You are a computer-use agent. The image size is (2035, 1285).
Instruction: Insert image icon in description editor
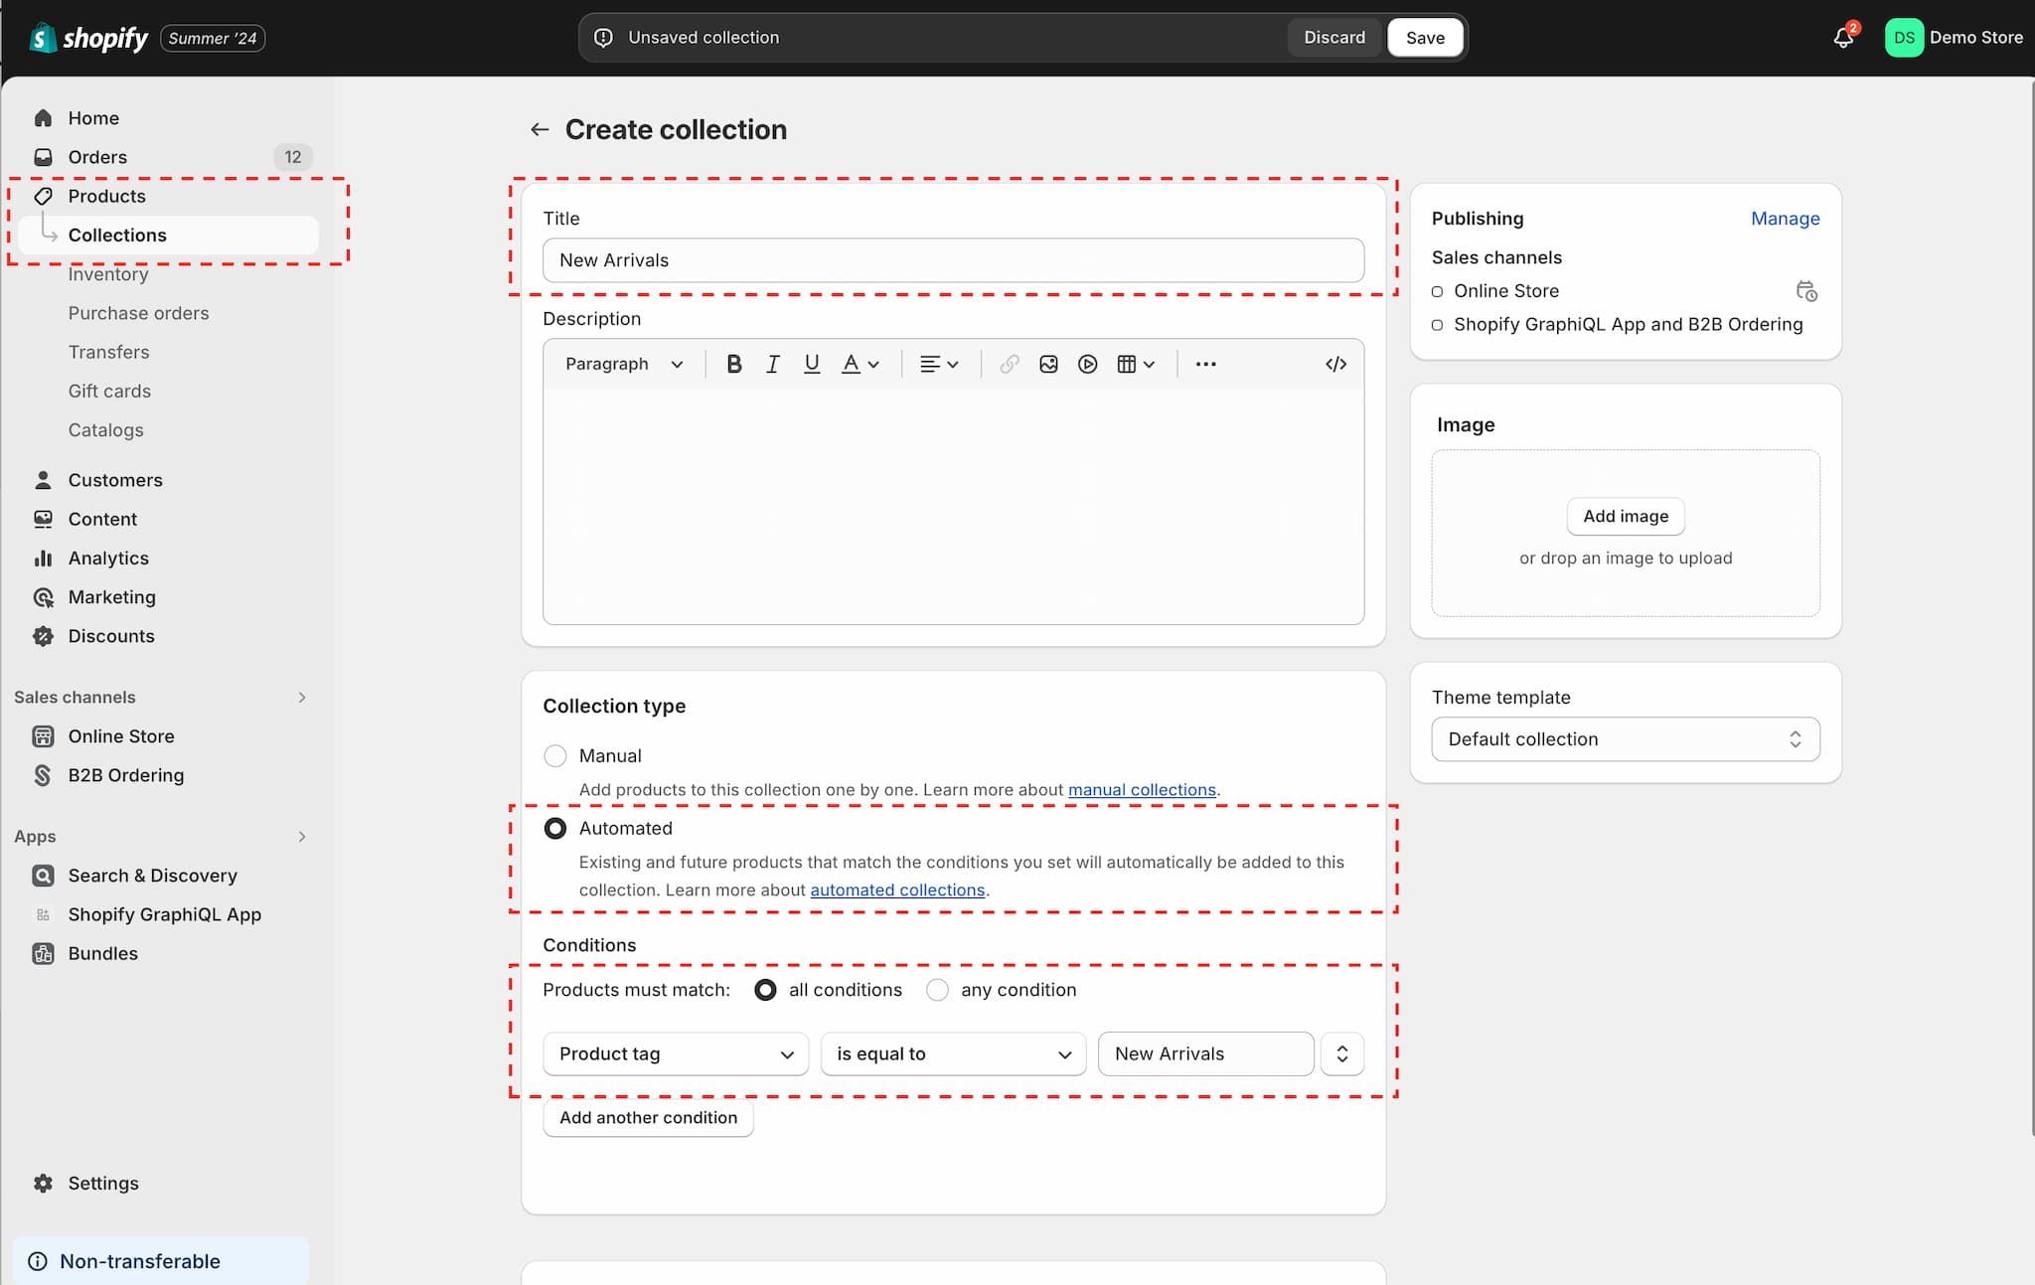point(1048,364)
